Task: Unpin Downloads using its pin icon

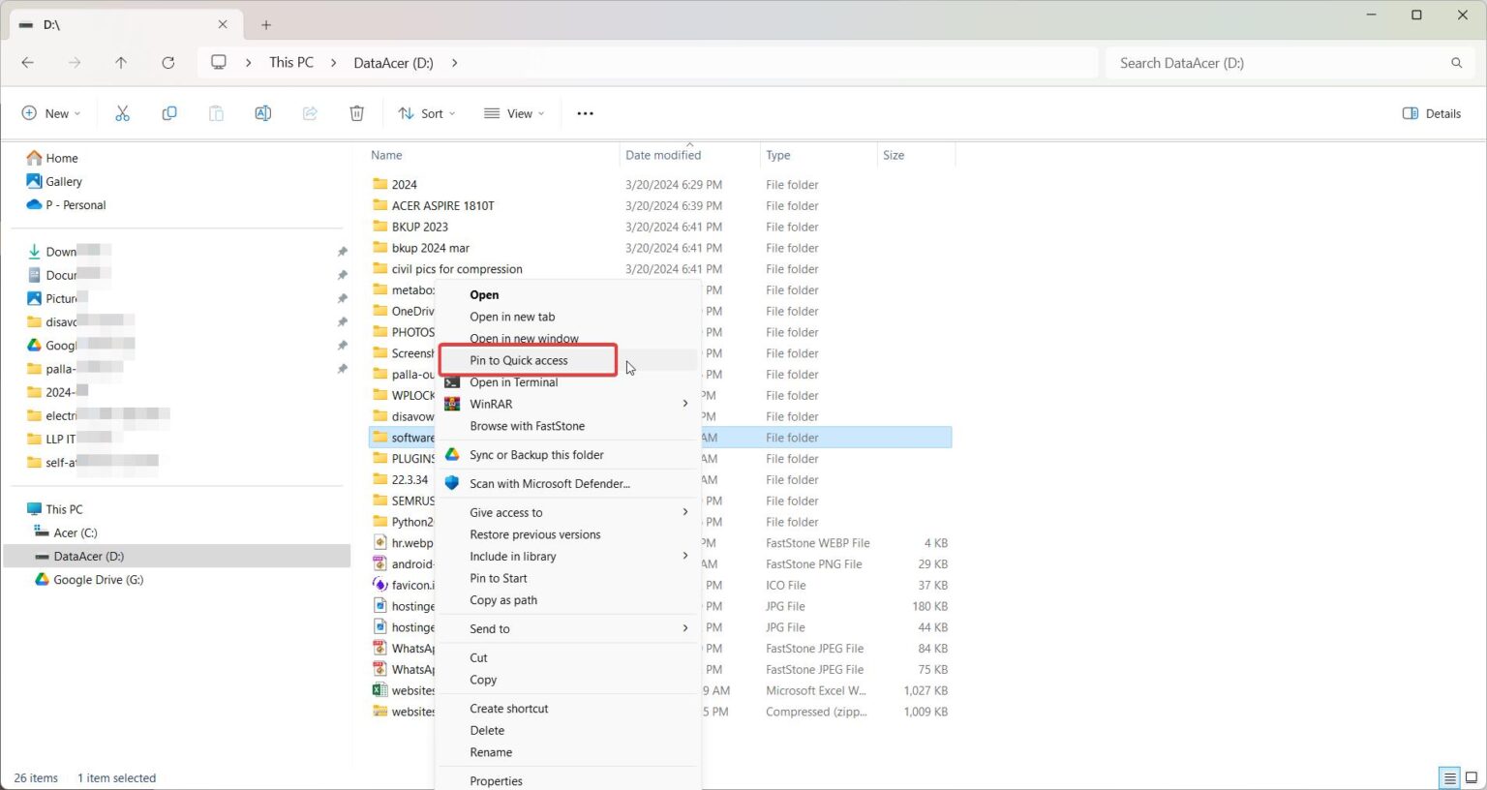Action: tap(342, 251)
